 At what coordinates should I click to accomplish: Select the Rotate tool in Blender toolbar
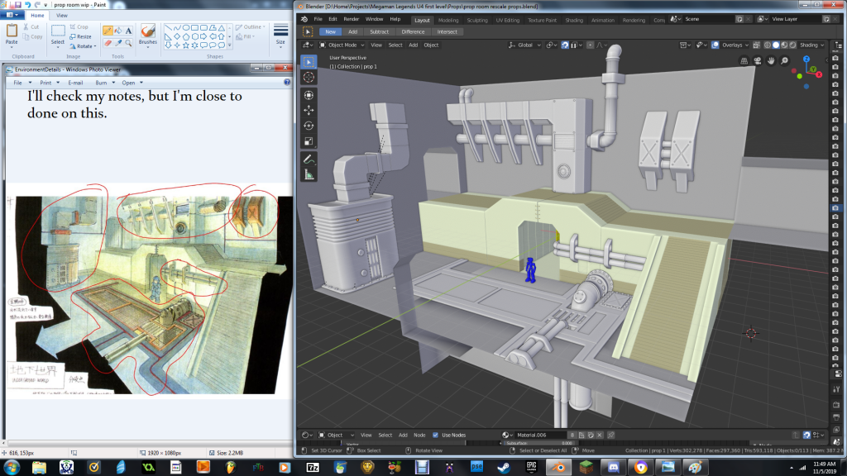coord(309,126)
